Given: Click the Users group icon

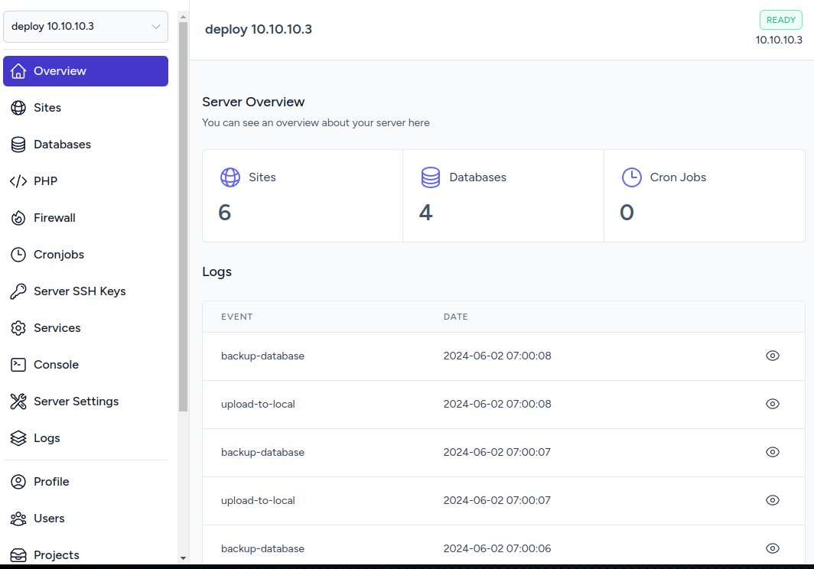Looking at the screenshot, I should pyautogui.click(x=18, y=519).
